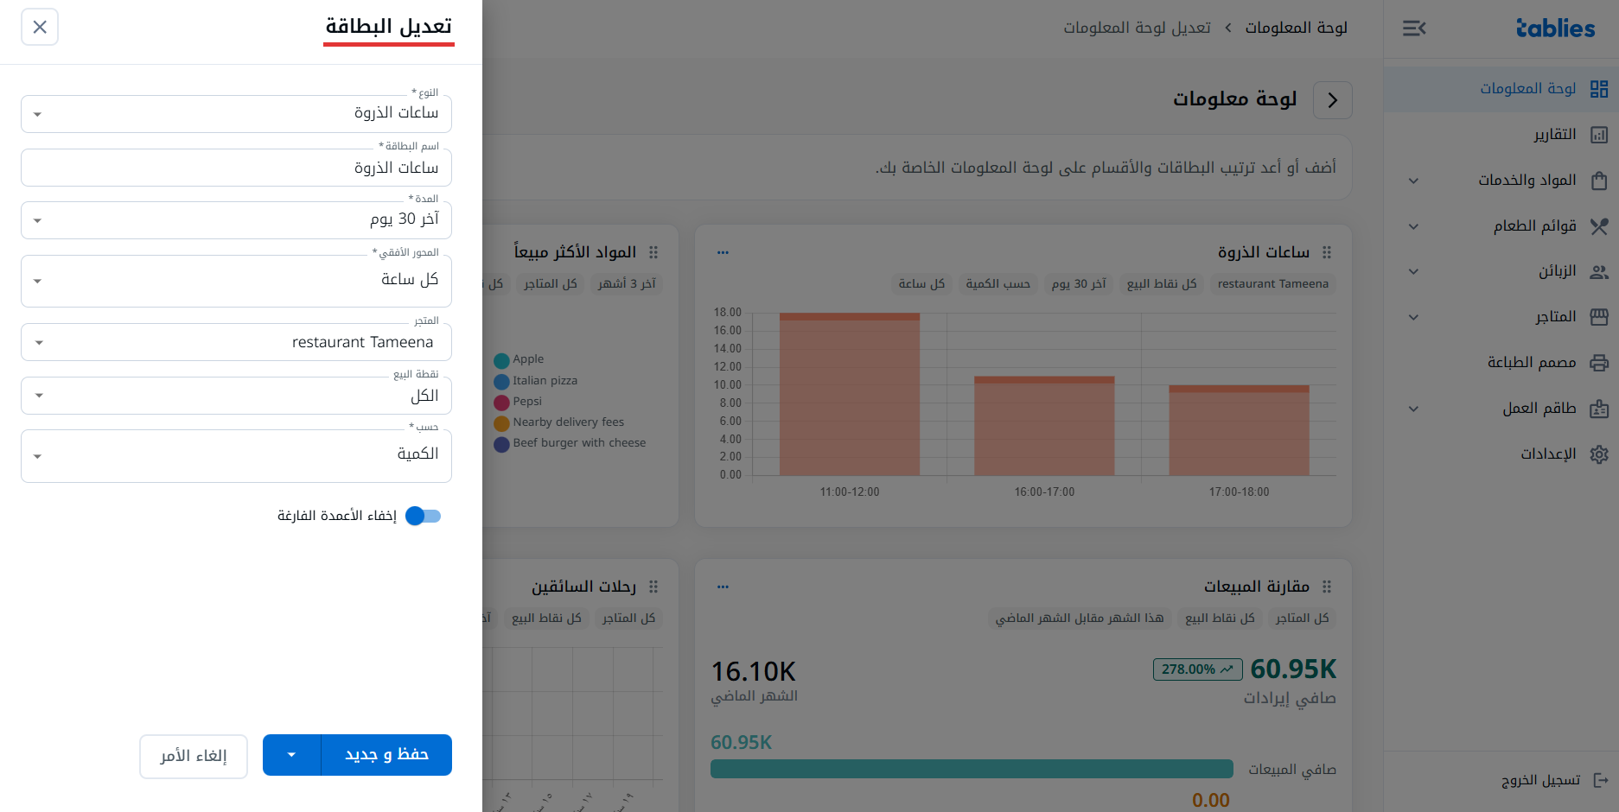1619x812 pixels.
Task: Expand طاقم العمل submenu chevron
Action: [1413, 409]
